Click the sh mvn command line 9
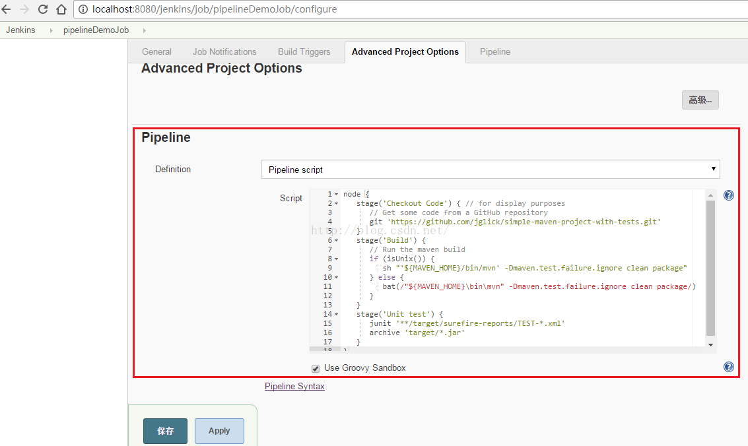Image resolution: width=748 pixels, height=446 pixels. [534, 269]
